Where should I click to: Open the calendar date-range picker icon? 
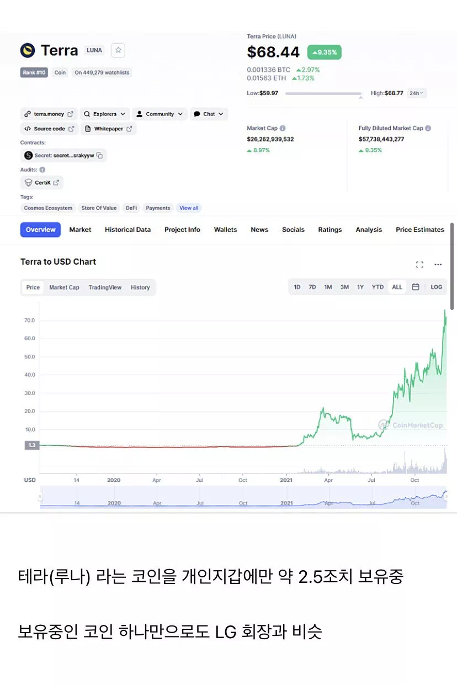[x=417, y=287]
